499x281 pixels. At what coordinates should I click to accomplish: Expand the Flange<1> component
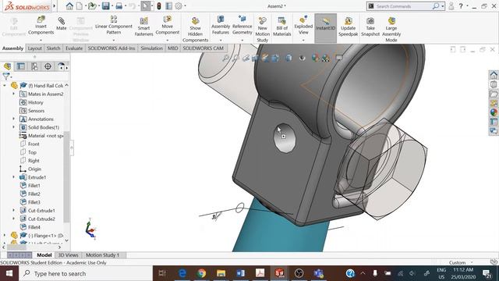pyautogui.click(x=5, y=235)
